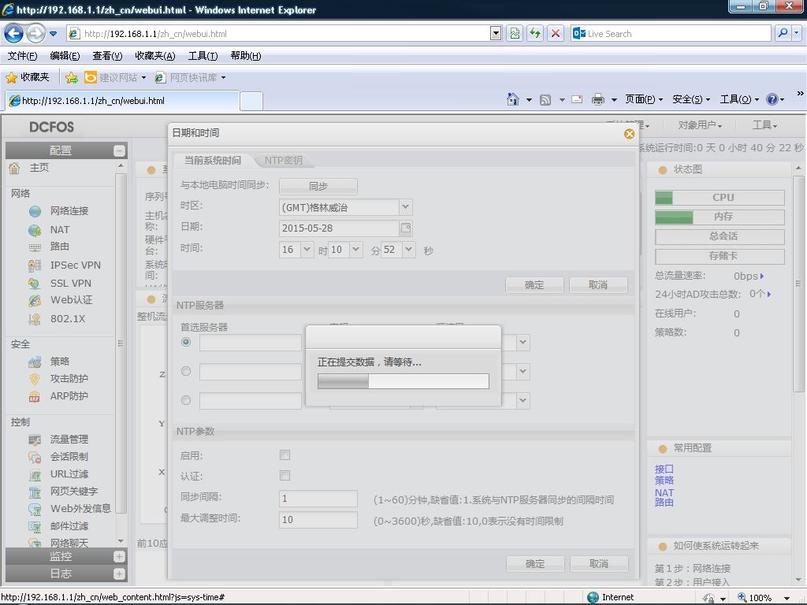Close the 日期和时间 dialog
The image size is (807, 605).
pos(629,134)
